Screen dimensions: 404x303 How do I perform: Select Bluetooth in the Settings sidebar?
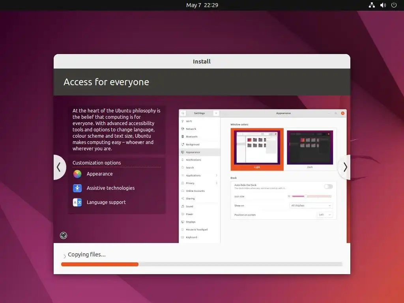click(x=199, y=137)
